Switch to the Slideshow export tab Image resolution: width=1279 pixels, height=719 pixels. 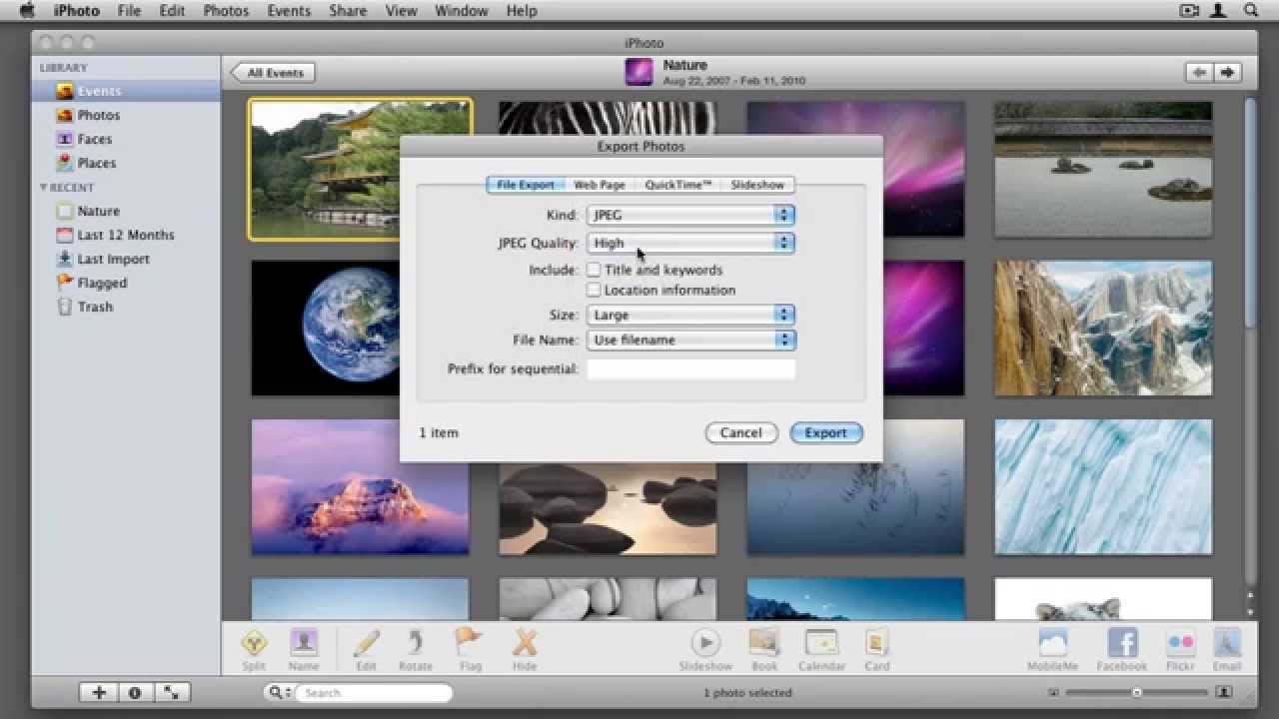pyautogui.click(x=757, y=185)
